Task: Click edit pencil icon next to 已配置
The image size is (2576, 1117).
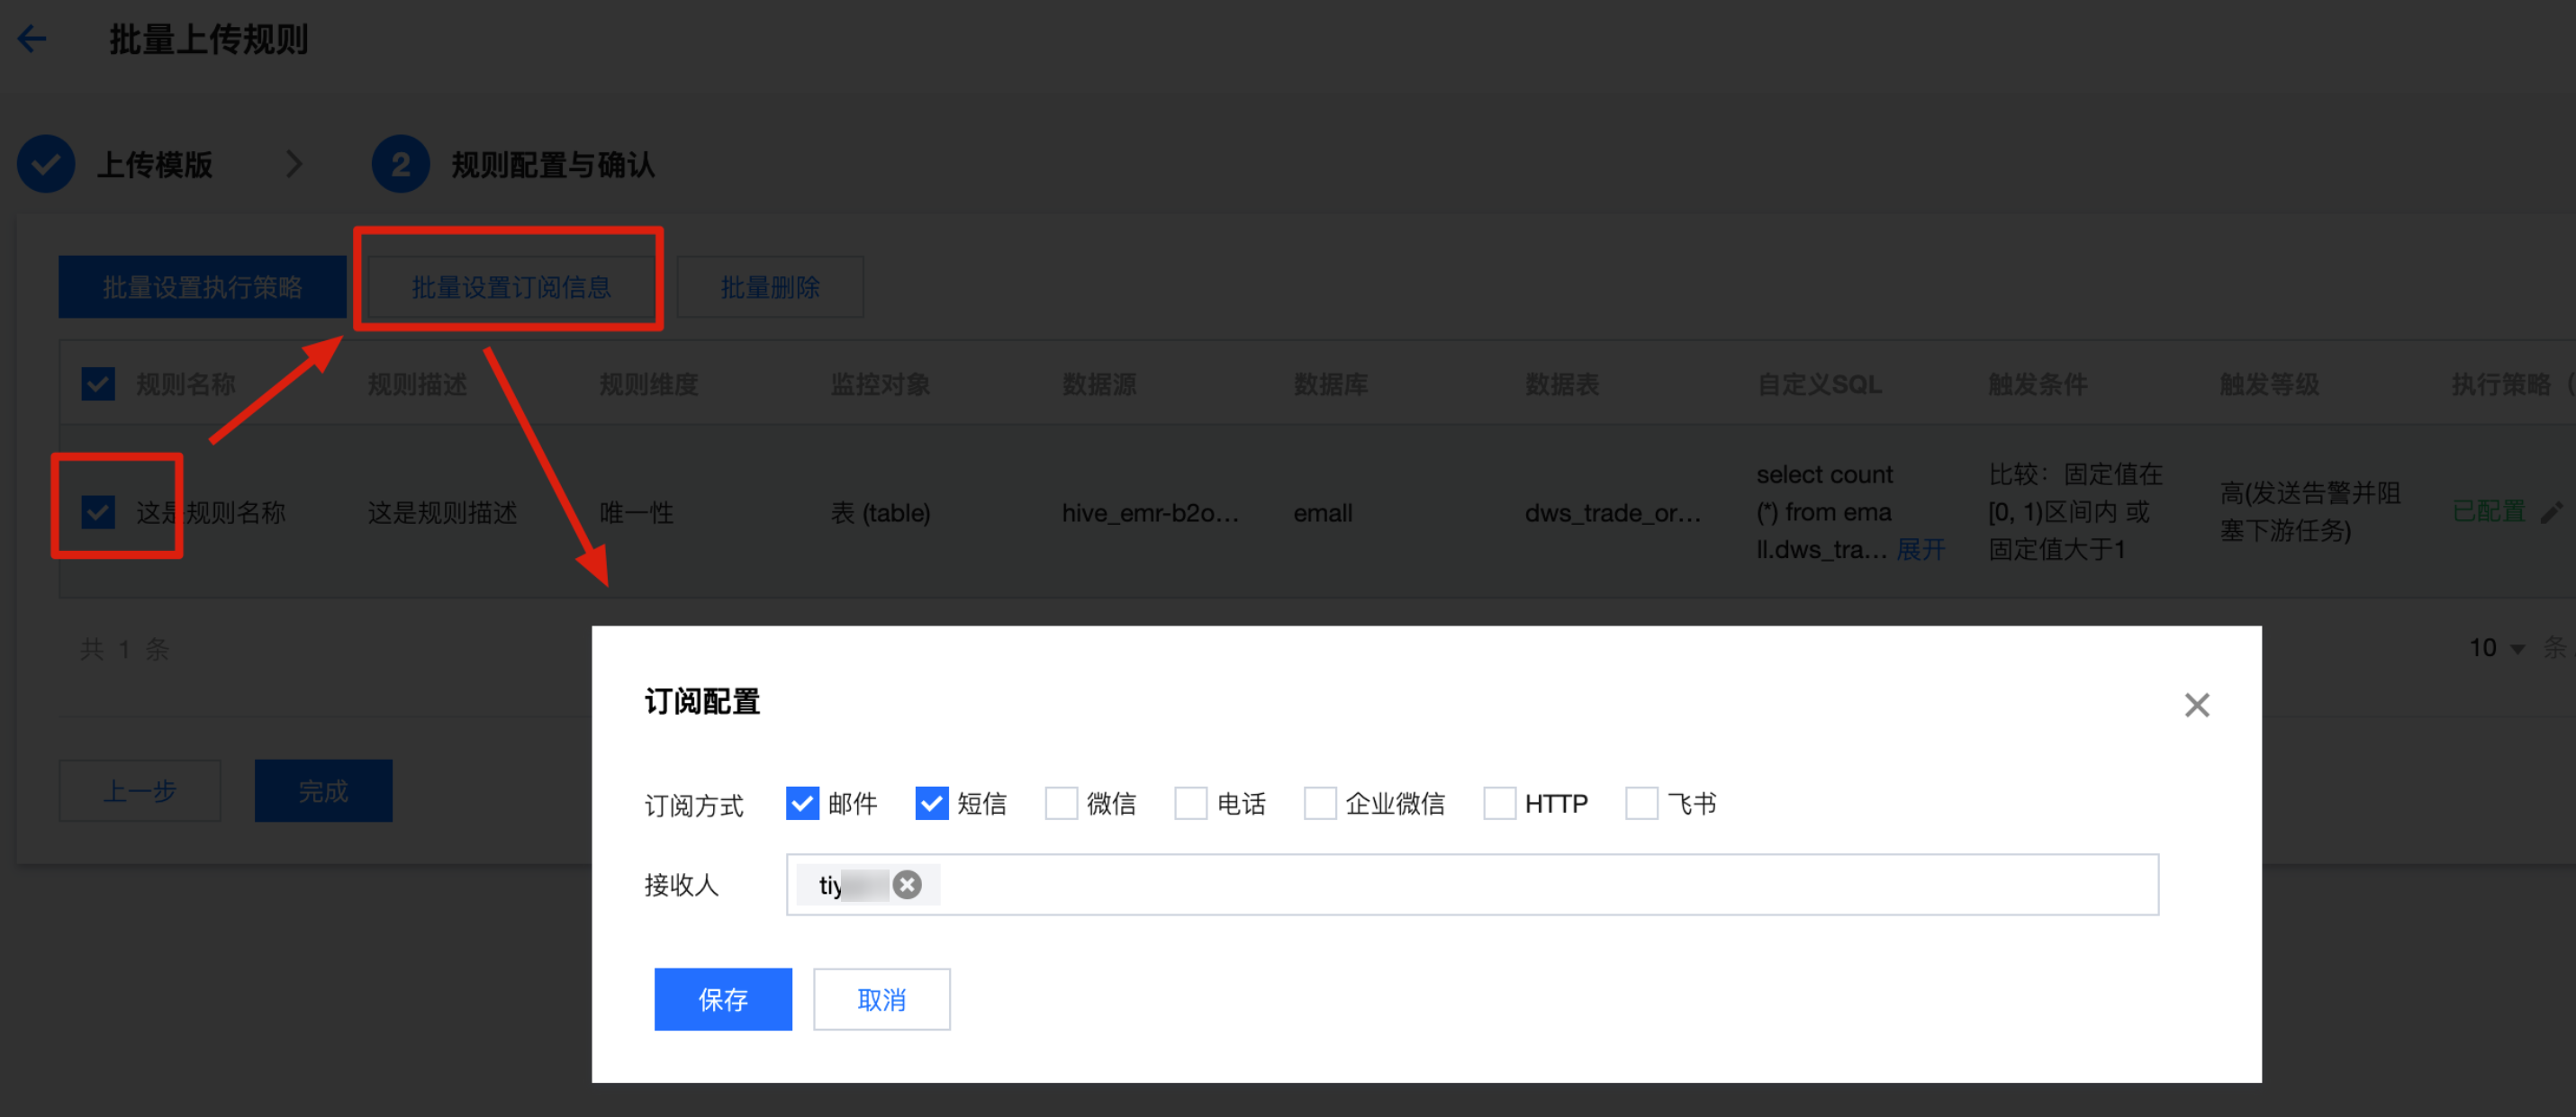Action: click(2551, 513)
